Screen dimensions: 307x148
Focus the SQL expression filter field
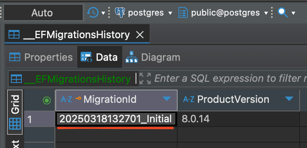click(230, 79)
